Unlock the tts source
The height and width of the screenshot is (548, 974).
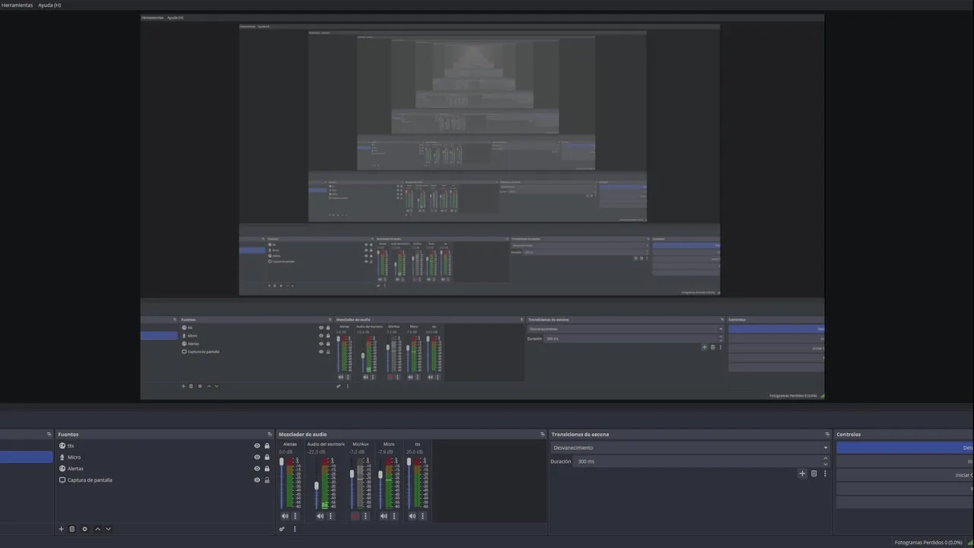tap(267, 446)
